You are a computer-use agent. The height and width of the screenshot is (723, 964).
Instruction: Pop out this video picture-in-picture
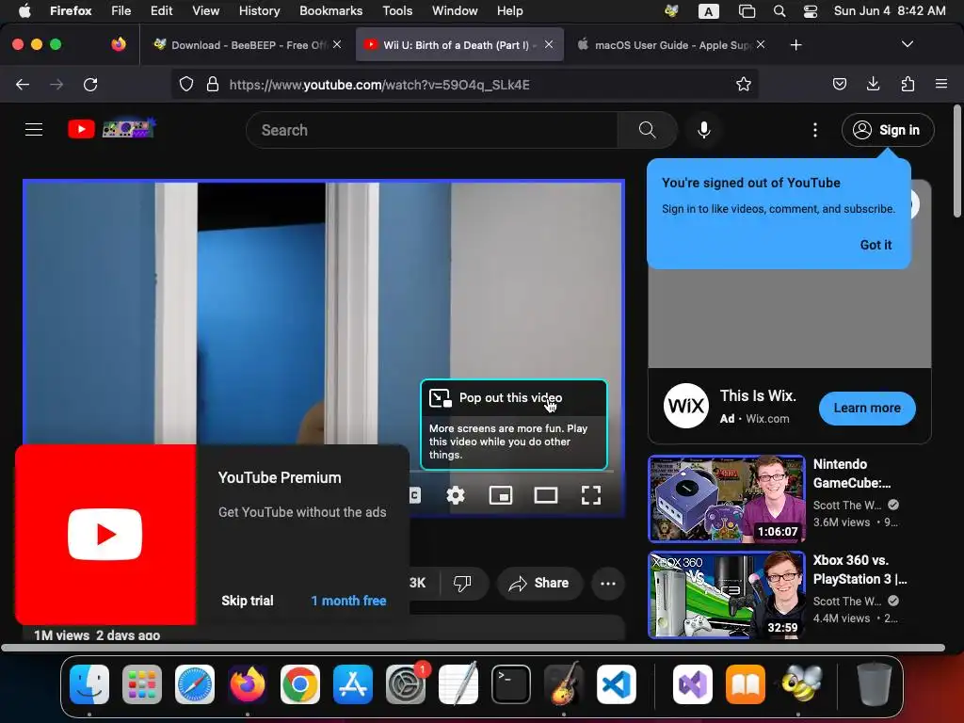pos(513,398)
